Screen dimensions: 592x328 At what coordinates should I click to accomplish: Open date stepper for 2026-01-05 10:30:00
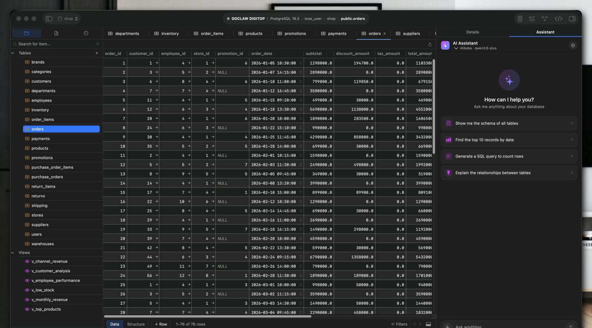301,63
